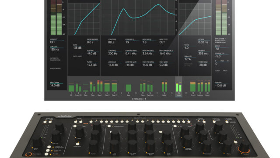
Task: Click the Ratio 4.0 value
Action: pos(186,48)
